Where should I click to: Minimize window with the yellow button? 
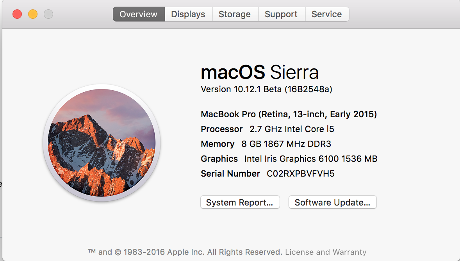pos(33,14)
